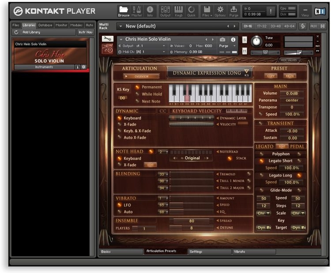
Task: Open library info 'i' icon
Action: [x=78, y=67]
